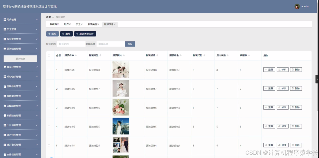Click the 查询 search button

(x=130, y=44)
